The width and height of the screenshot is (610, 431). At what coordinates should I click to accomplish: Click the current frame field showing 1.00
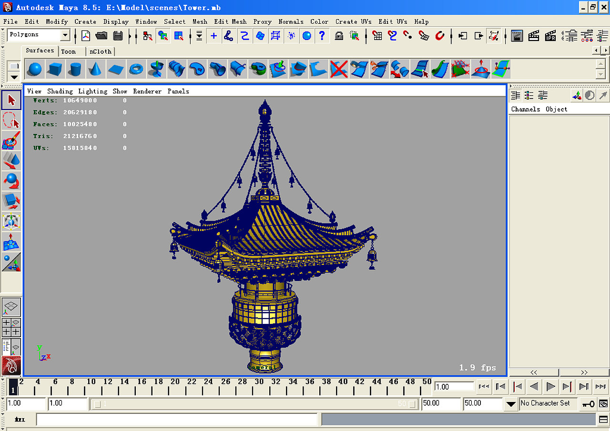coord(454,387)
